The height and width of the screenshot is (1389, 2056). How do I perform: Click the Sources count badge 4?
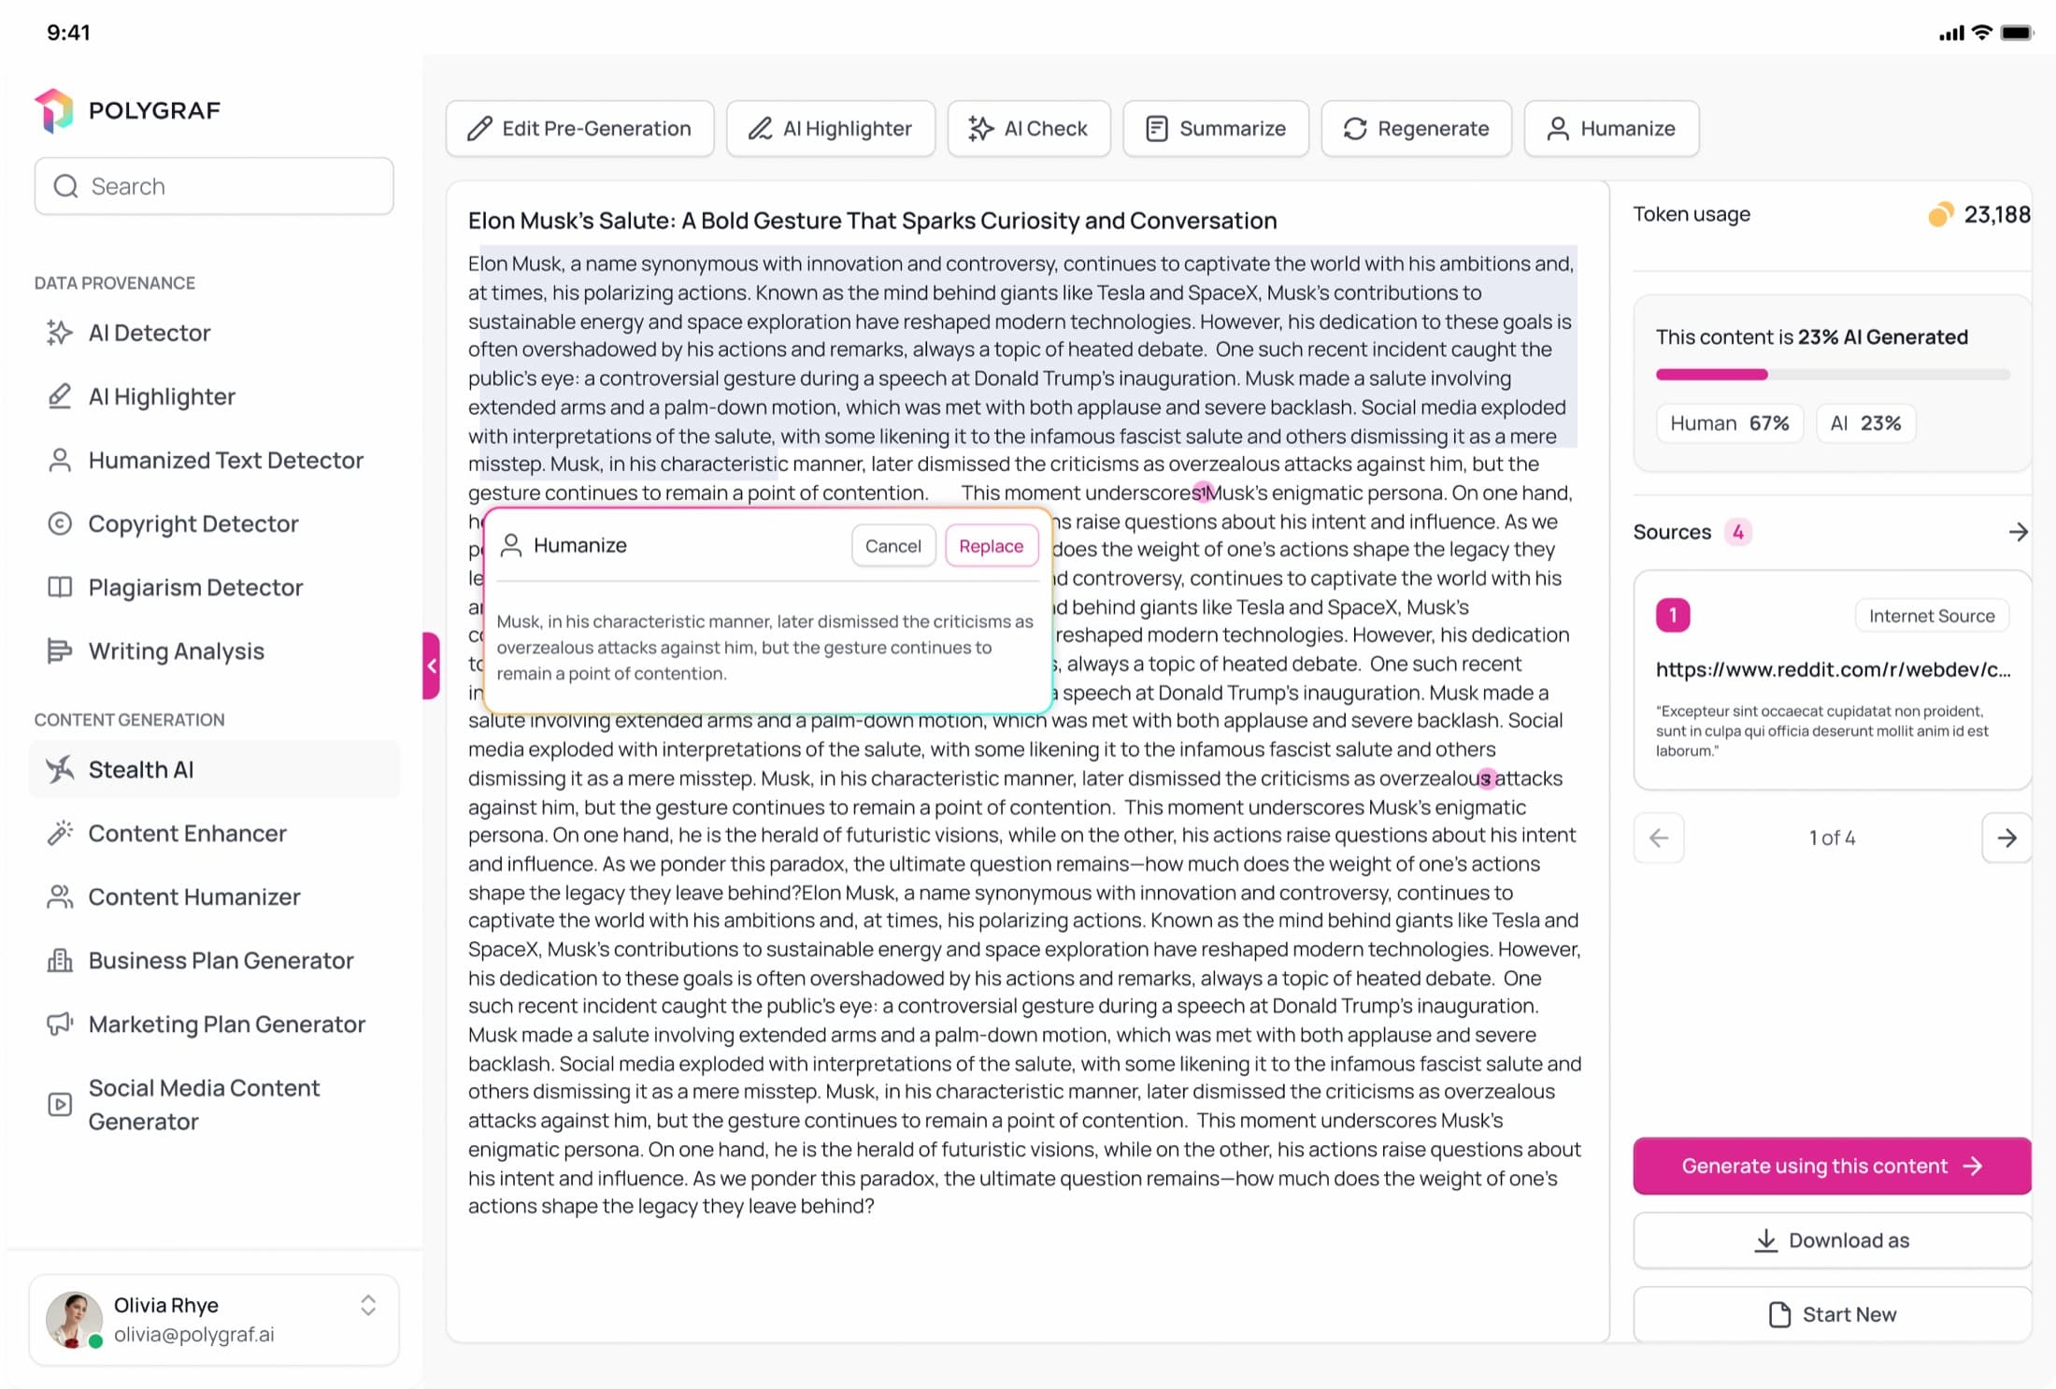click(x=1737, y=532)
